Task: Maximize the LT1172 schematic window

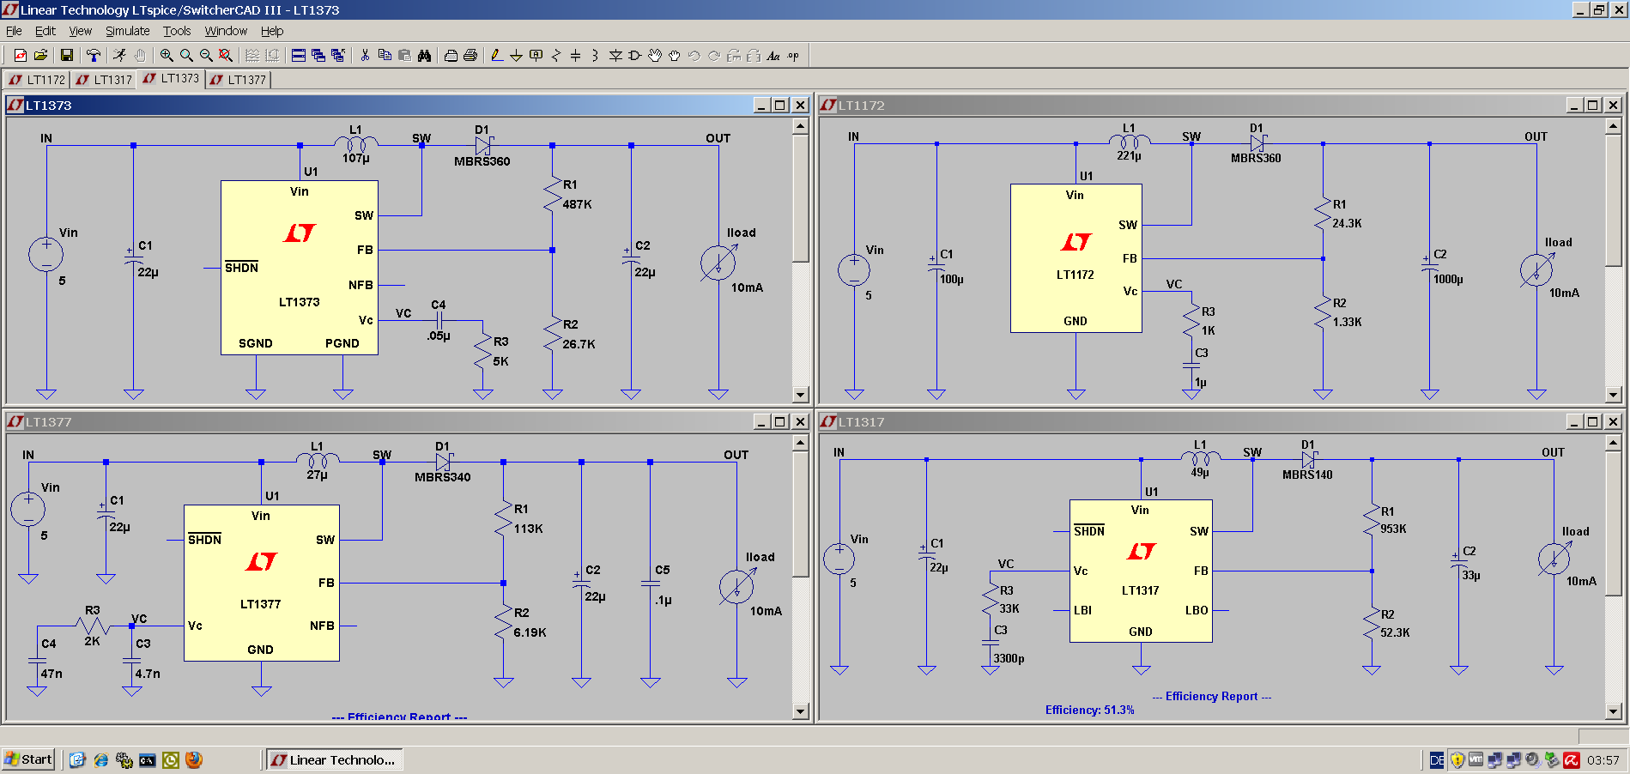Action: pos(1593,105)
